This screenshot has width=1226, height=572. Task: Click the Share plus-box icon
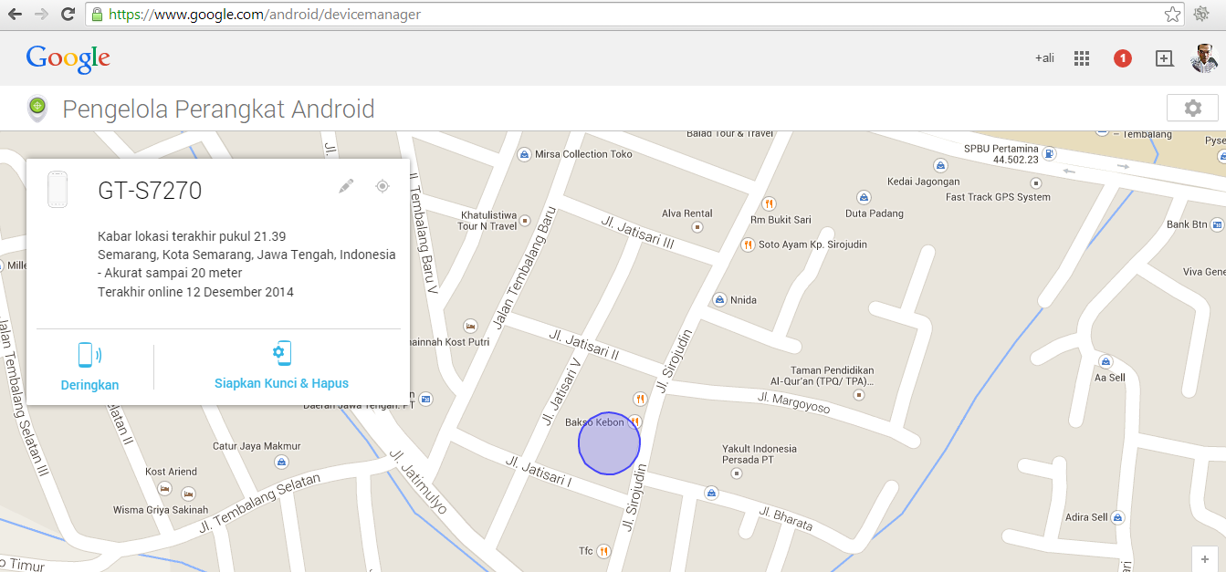(1164, 58)
